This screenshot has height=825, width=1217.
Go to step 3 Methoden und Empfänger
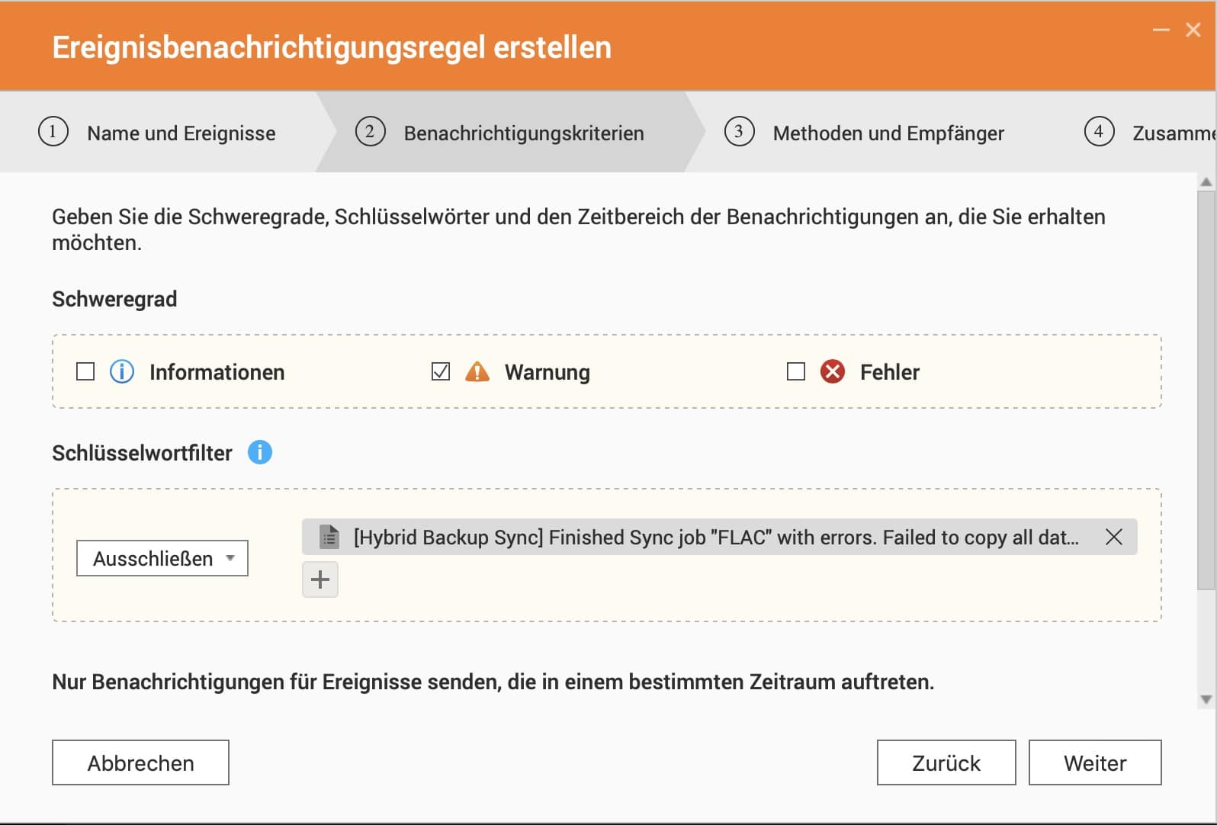click(864, 133)
